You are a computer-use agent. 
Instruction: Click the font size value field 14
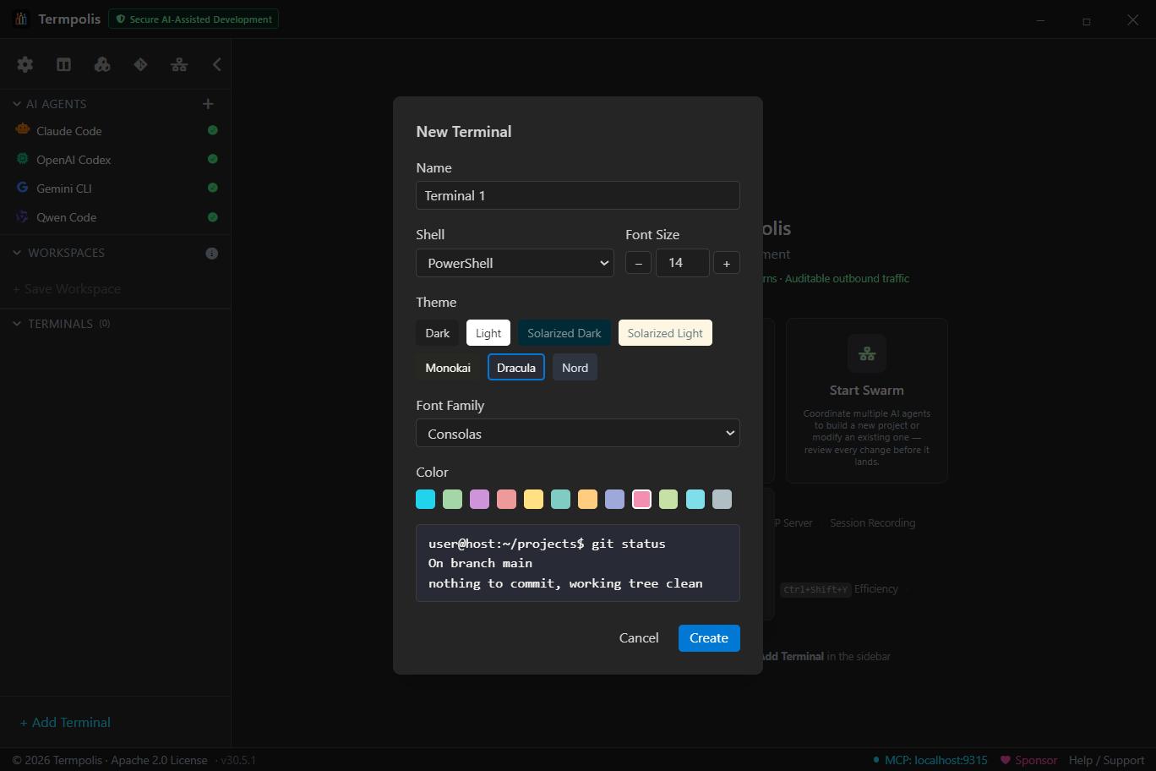pyautogui.click(x=683, y=263)
